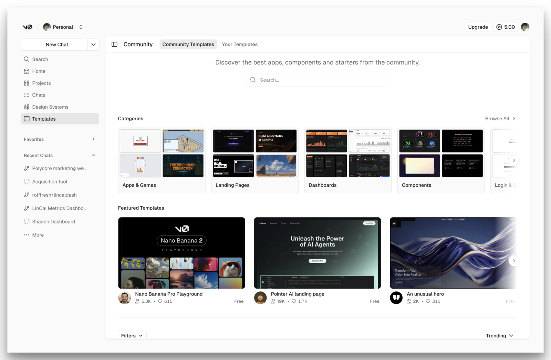Viewport: 551px width, 360px height.
Task: Open Projects from the sidebar
Action: click(x=41, y=83)
